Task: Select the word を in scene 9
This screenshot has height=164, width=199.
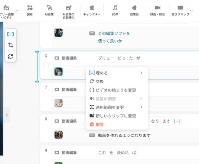Action: tap(111, 152)
